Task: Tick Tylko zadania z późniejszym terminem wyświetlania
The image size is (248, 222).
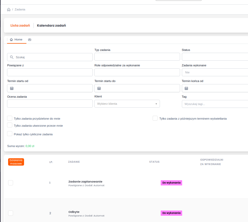Action: pos(155,118)
